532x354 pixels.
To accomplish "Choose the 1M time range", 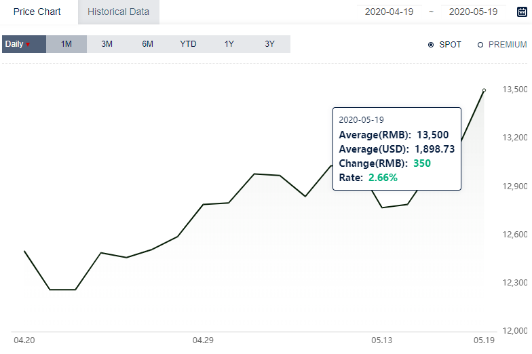I will (x=66, y=44).
